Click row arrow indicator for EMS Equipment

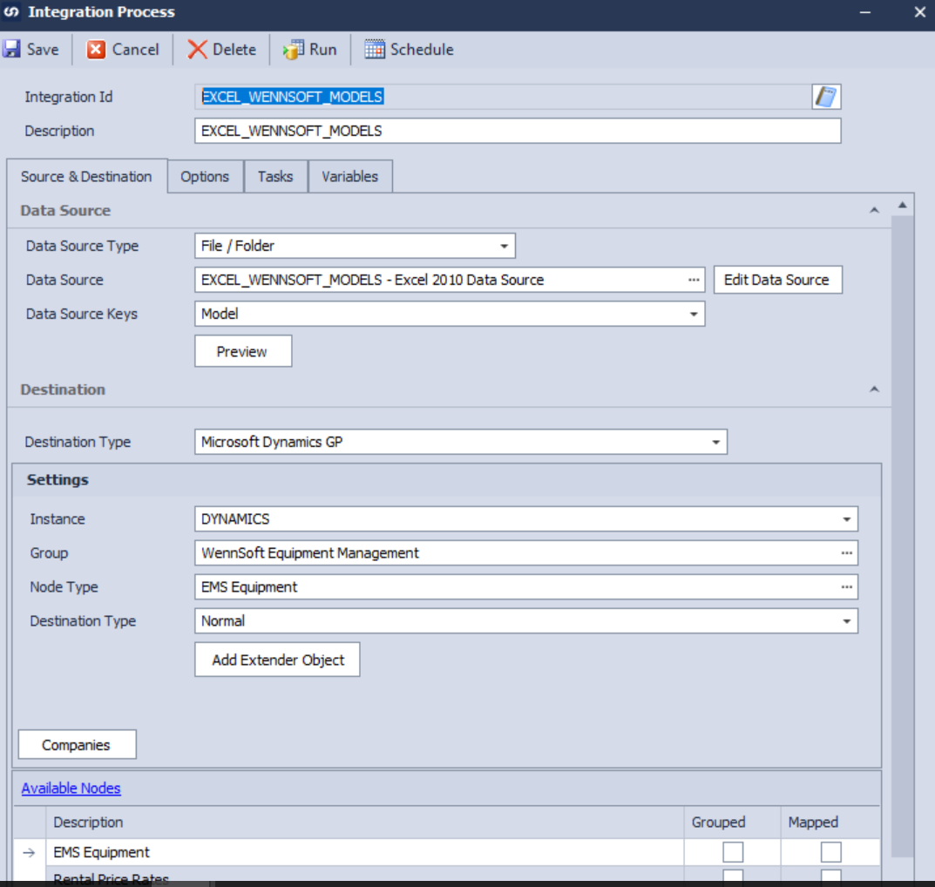29,853
